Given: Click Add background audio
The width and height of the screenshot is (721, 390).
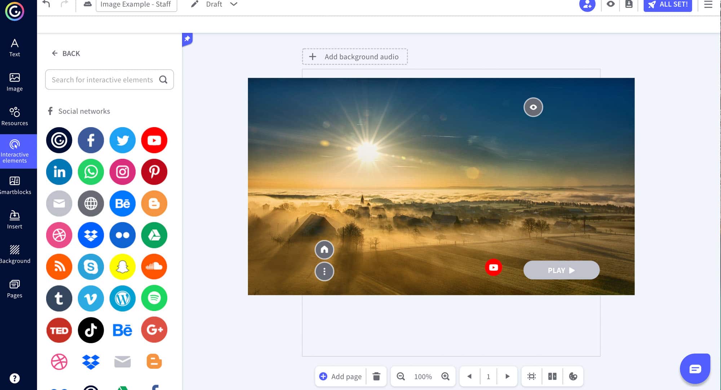Looking at the screenshot, I should point(355,57).
